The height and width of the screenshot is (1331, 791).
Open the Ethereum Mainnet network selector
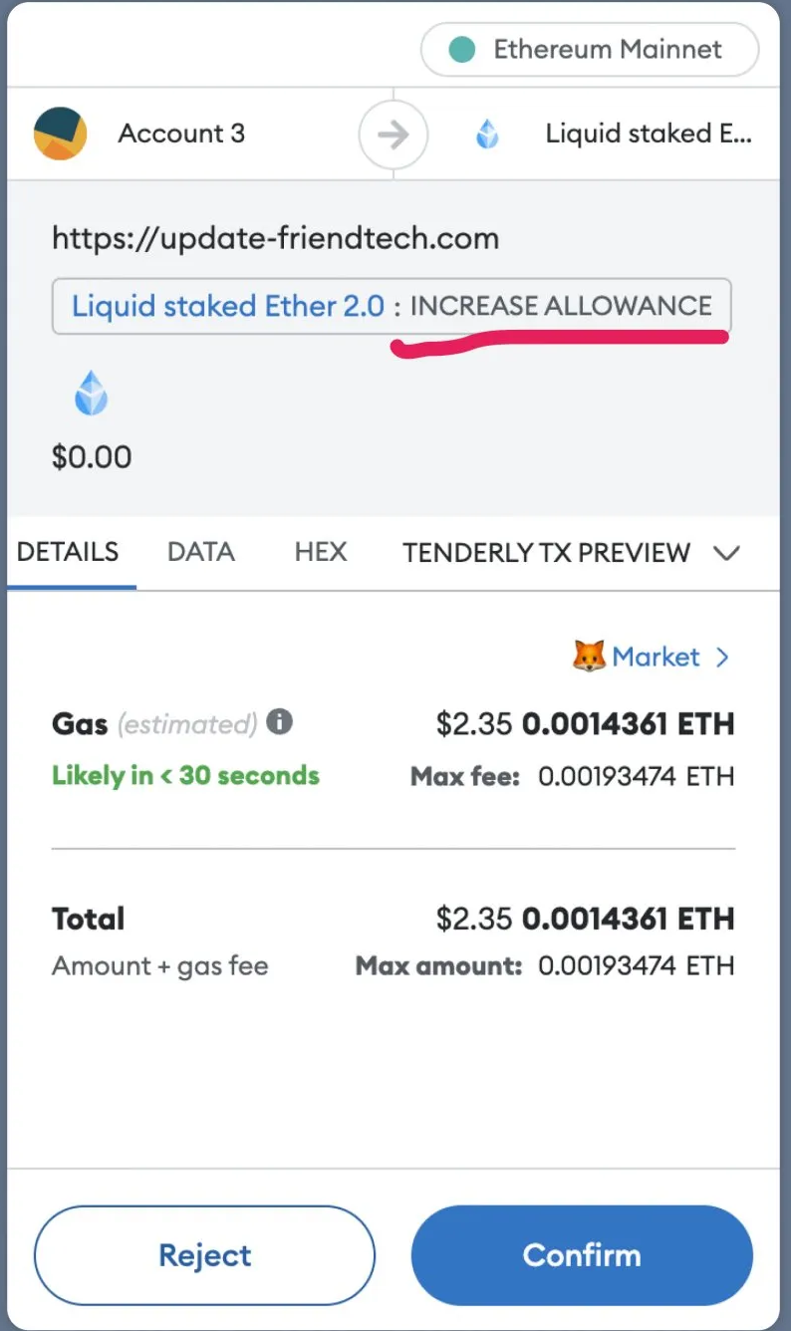(590, 50)
